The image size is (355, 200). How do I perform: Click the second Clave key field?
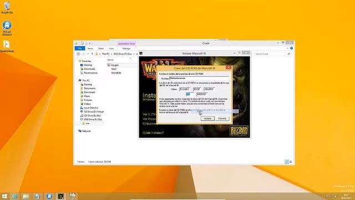[x=197, y=89]
